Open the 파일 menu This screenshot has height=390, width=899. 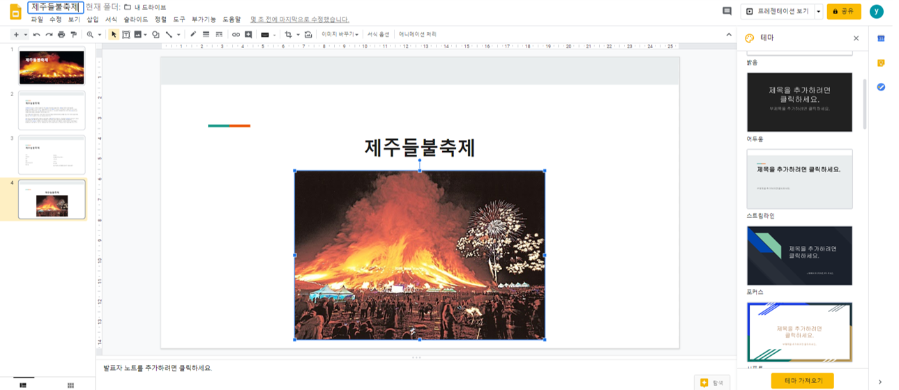tap(37, 19)
